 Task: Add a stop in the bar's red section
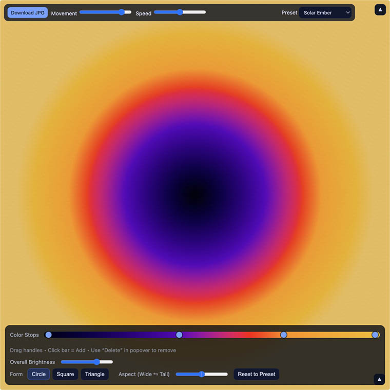tap(246, 335)
